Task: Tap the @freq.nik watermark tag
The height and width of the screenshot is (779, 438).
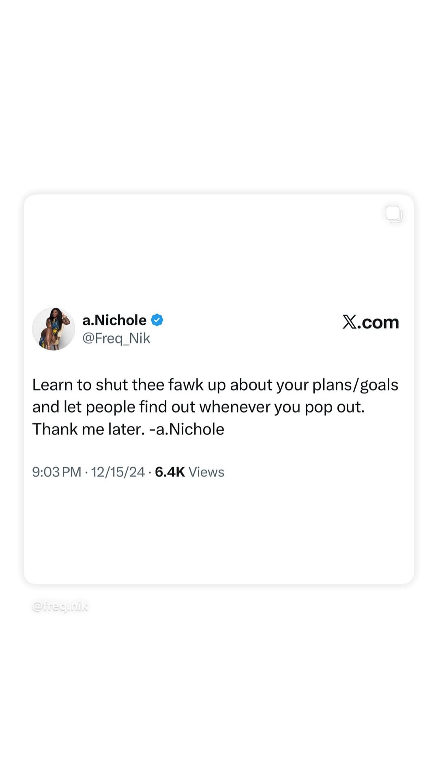Action: click(x=60, y=606)
